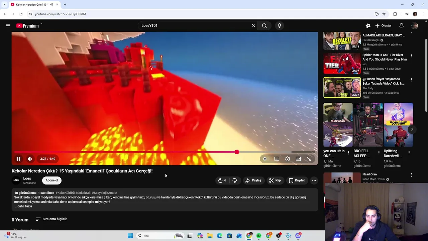Open Chrome three-dot menu
The height and width of the screenshot is (241, 428).
[x=423, y=14]
